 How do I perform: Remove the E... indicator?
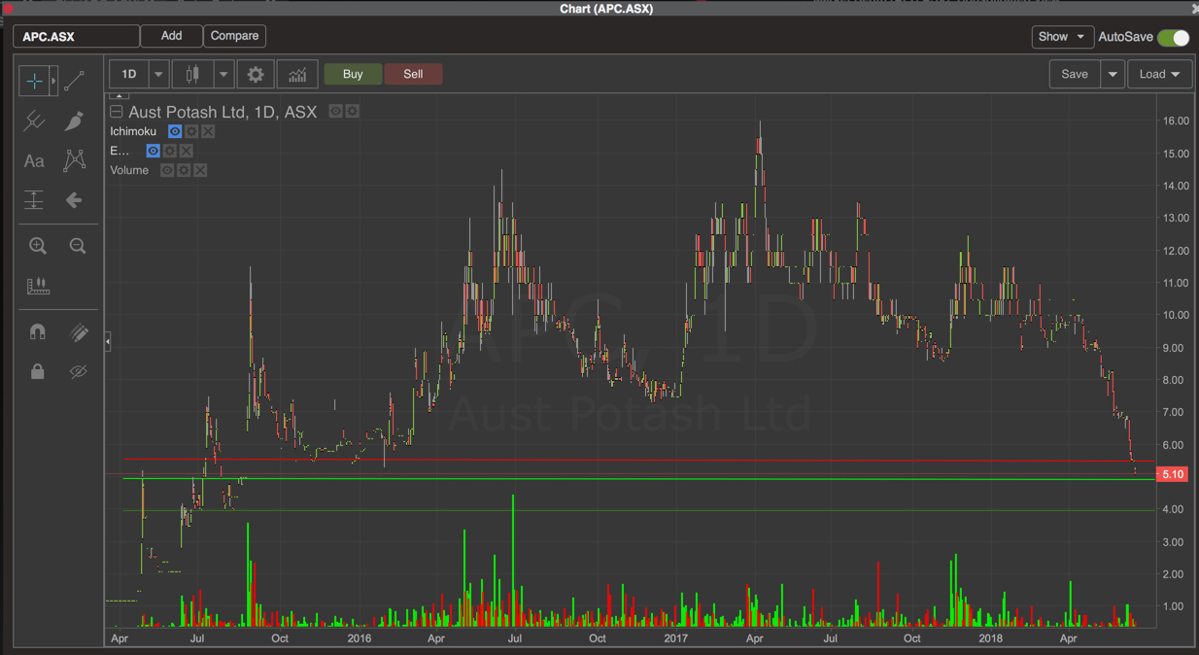coord(187,151)
